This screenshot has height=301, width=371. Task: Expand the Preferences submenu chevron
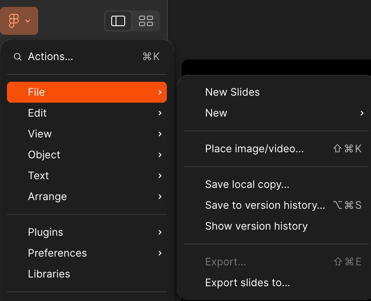(x=160, y=253)
